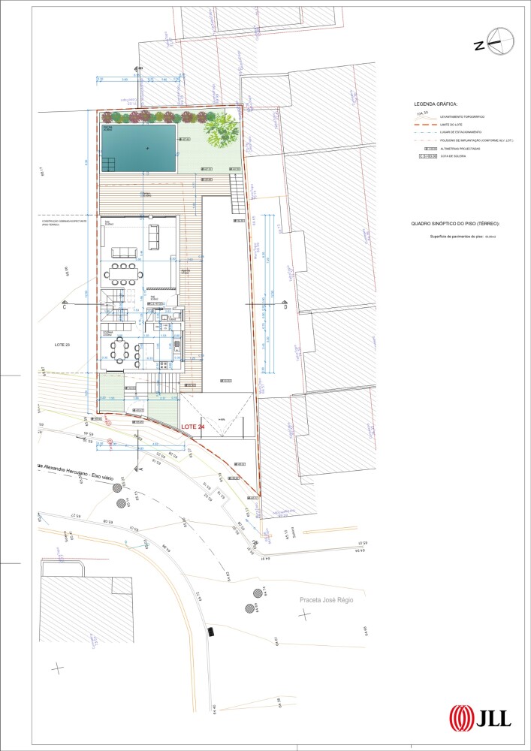This screenshot has width=531, height=751.
Task: Click the pool entry steps grid
Action: click(x=110, y=165)
